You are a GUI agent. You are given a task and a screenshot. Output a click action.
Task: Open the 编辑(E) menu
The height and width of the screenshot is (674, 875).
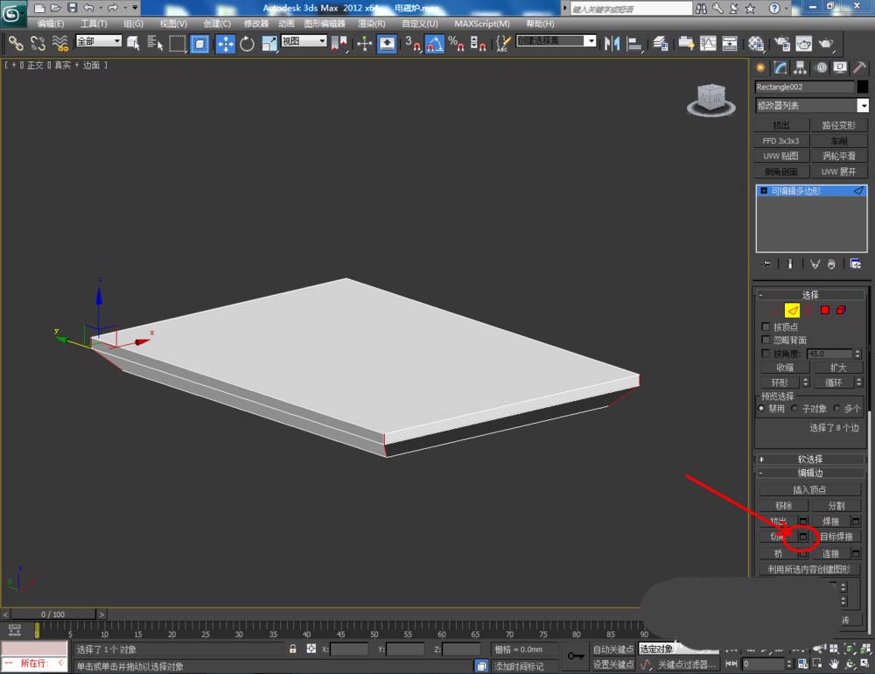tap(50, 24)
